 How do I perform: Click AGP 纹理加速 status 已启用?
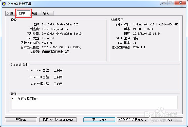[x=58, y=84]
